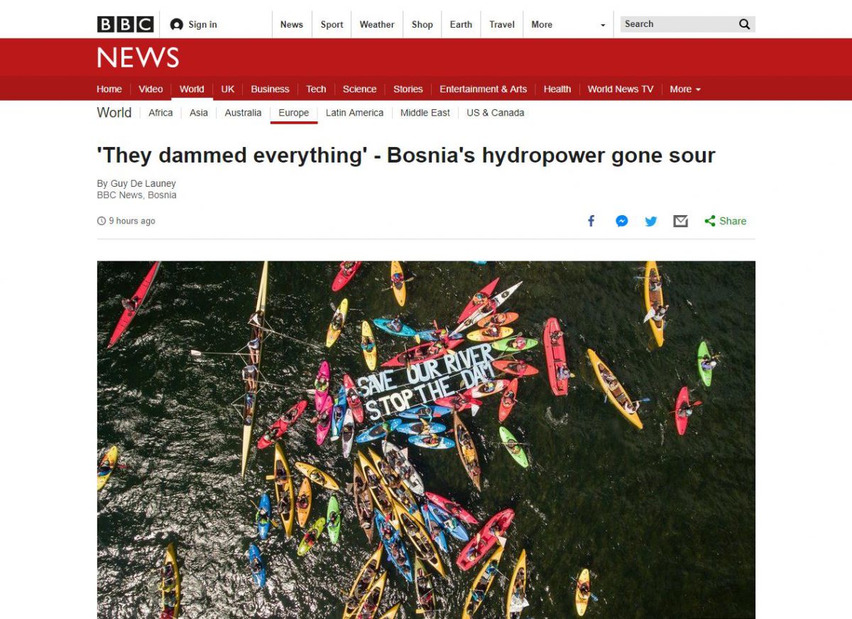Go to Latin America news
This screenshot has height=619, width=852.
354,113
